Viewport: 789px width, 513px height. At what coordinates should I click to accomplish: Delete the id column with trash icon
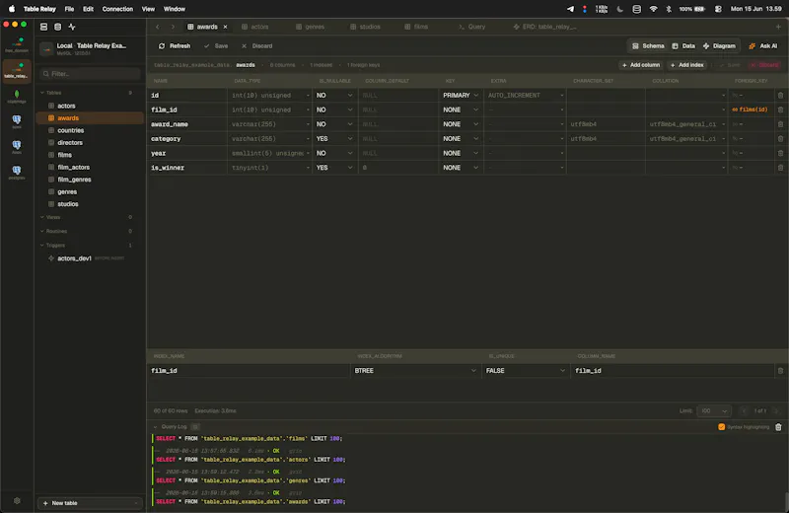pos(780,95)
